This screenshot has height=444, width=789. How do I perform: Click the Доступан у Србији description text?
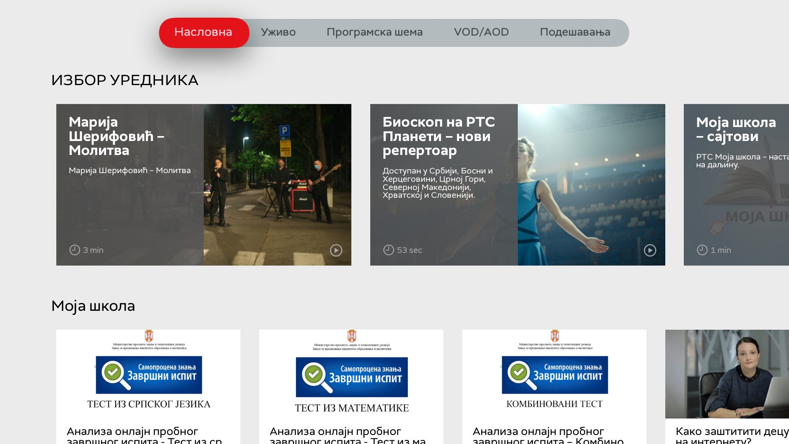[x=438, y=183]
